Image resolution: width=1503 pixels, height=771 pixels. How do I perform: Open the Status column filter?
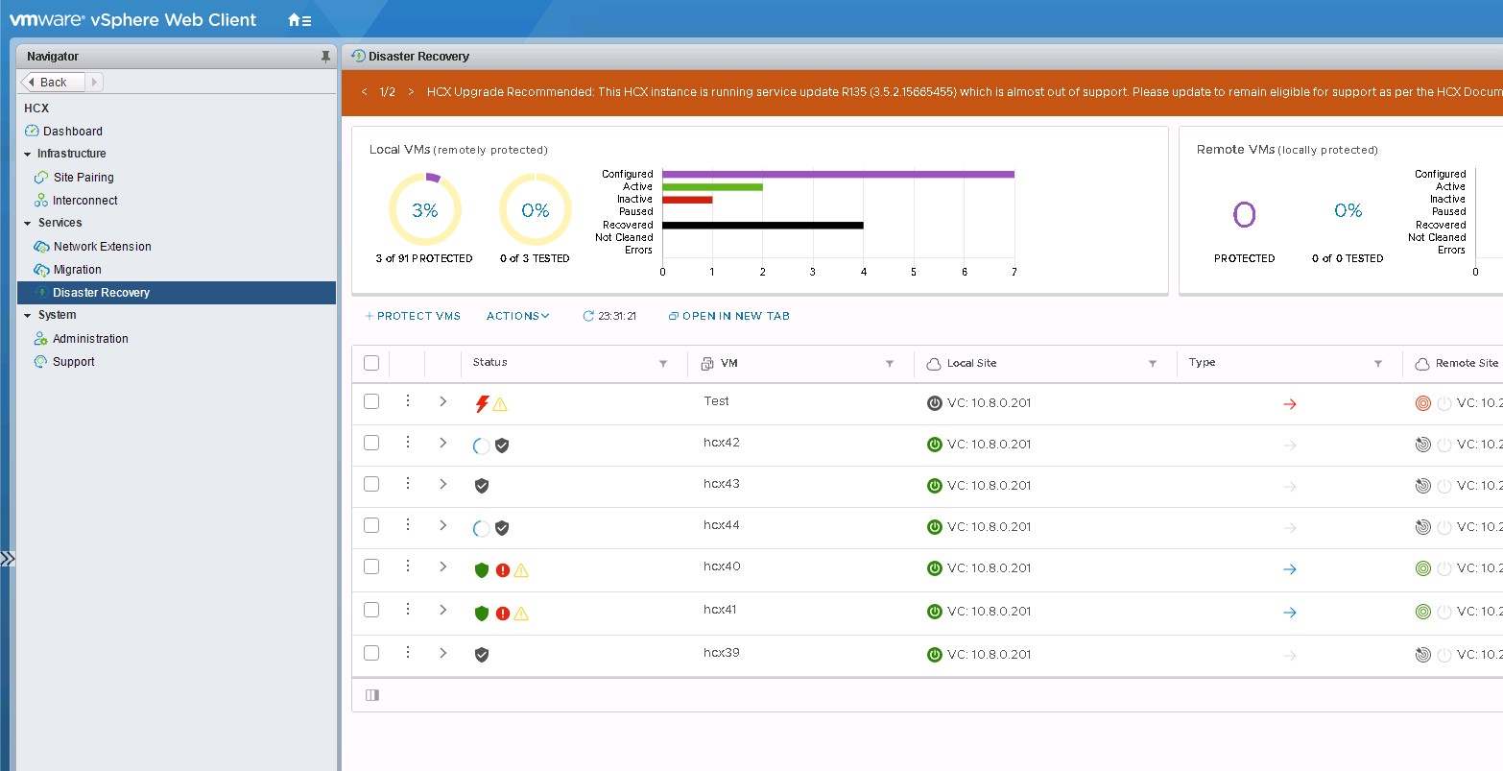coord(662,363)
